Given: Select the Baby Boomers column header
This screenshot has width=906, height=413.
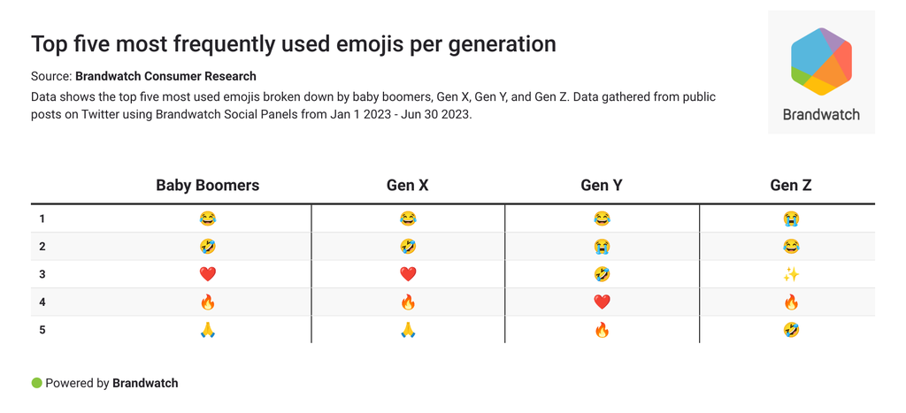Looking at the screenshot, I should 208,186.
